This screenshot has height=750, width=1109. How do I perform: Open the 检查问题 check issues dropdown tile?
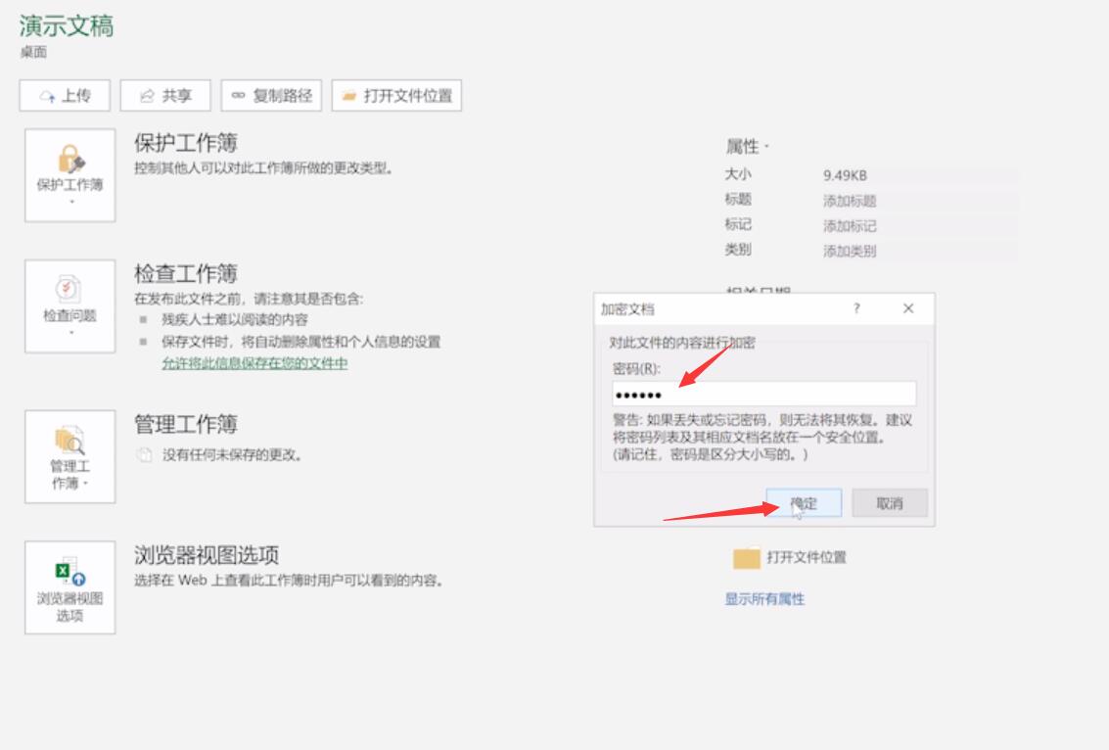pos(70,306)
